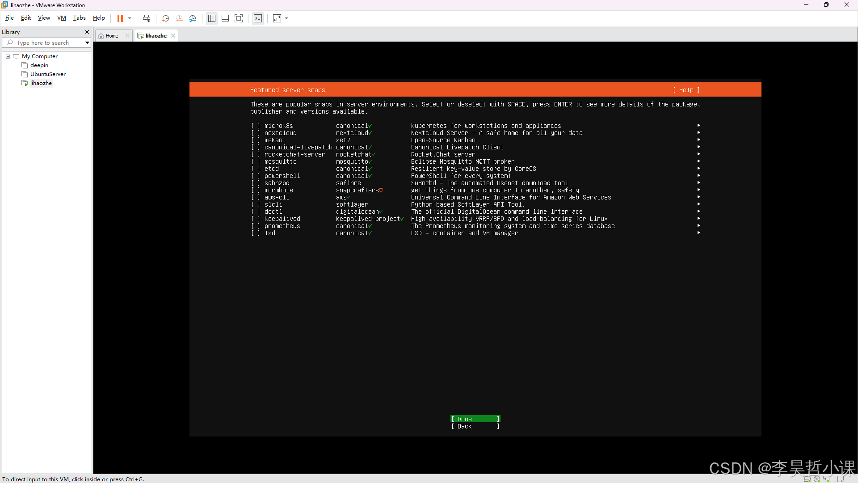Image resolution: width=858 pixels, height=483 pixels.
Task: Expand details arrow for keepalived row
Action: (699, 218)
